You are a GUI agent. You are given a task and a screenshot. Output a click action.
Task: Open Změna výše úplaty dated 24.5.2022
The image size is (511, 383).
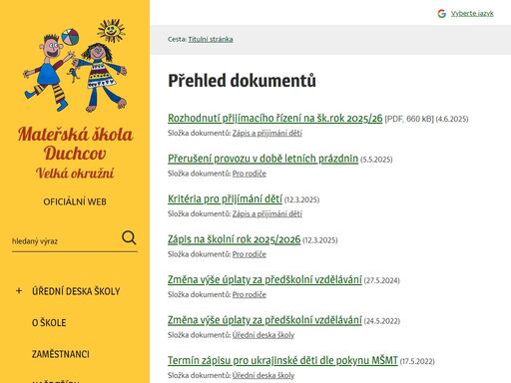[x=264, y=320]
